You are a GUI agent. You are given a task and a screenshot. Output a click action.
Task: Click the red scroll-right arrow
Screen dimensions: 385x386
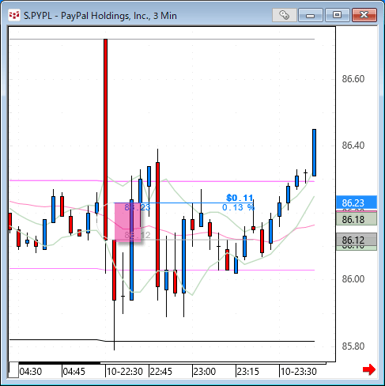tap(369, 369)
